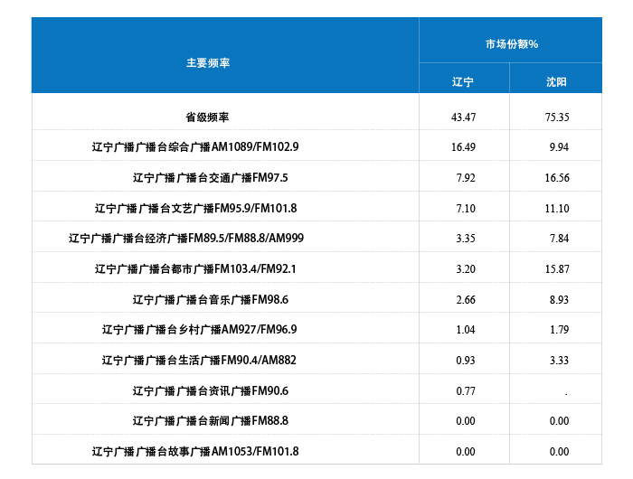633x479 pixels.
Task: Click the value 11.10
Action: pyautogui.click(x=557, y=208)
